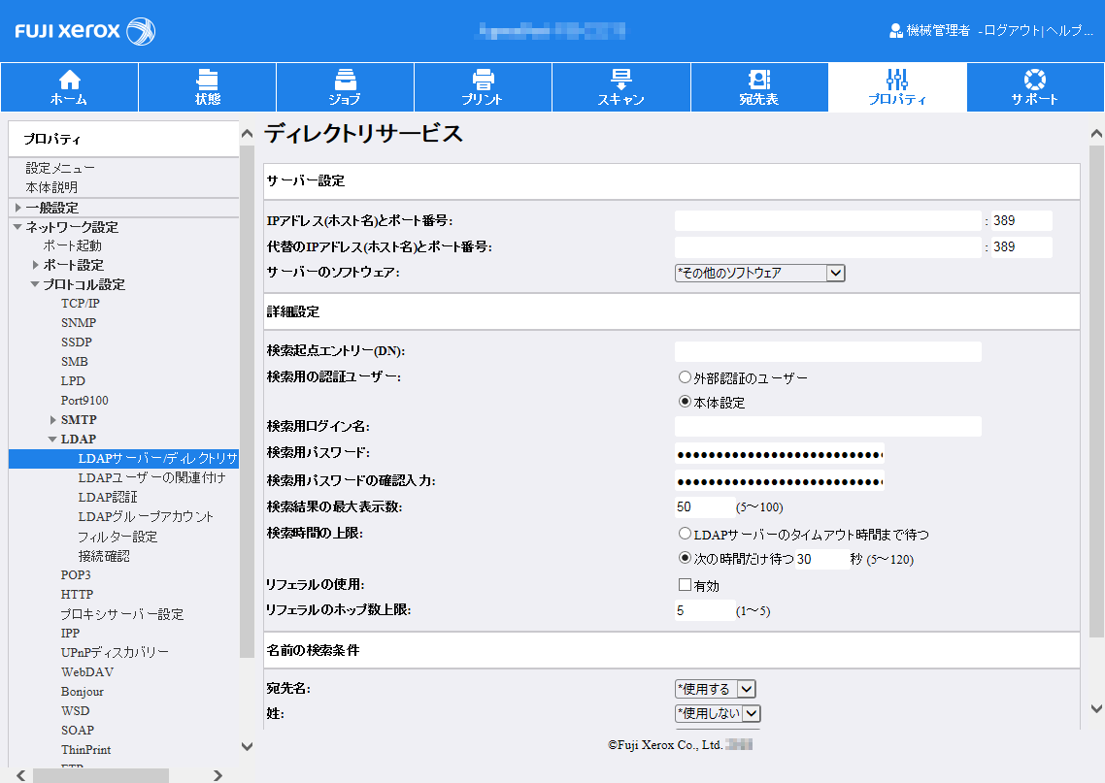Select 本体設定 radio button

685,402
